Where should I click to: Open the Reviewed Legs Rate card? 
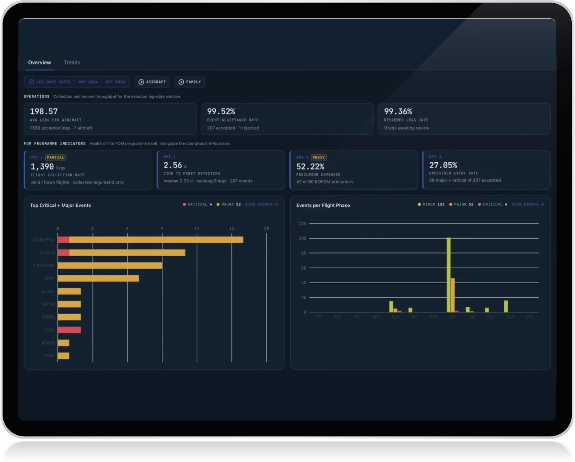tap(464, 119)
